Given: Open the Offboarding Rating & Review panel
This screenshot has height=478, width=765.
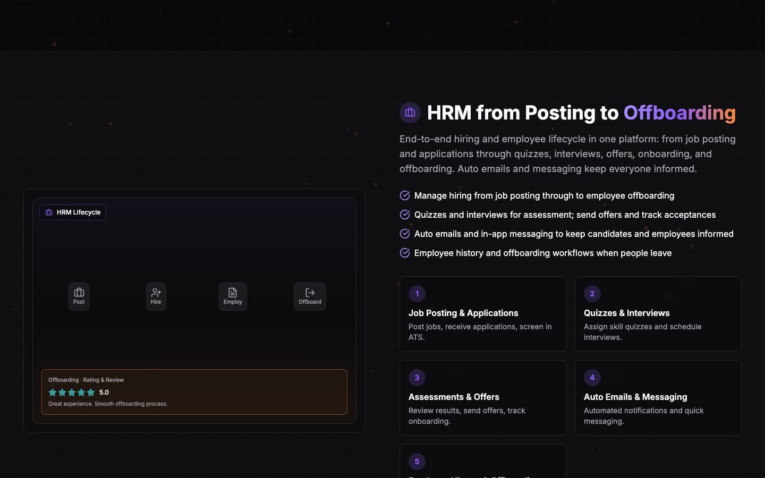Looking at the screenshot, I should tap(194, 392).
